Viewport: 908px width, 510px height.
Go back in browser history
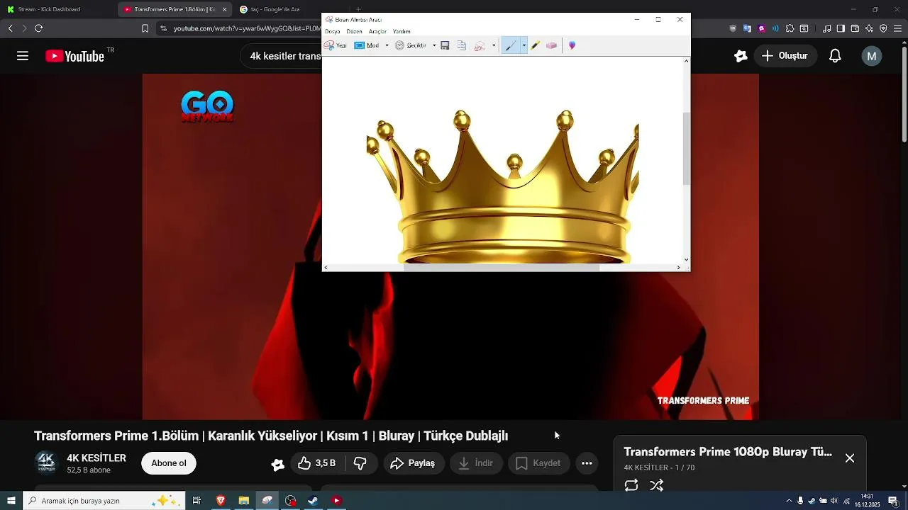(10, 28)
